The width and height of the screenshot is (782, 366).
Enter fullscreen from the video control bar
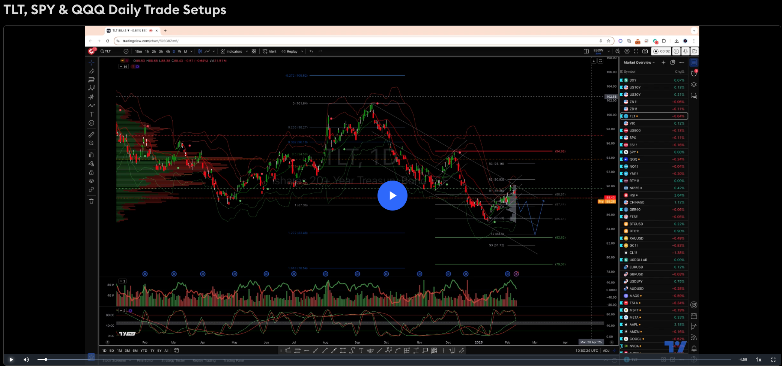[773, 360]
